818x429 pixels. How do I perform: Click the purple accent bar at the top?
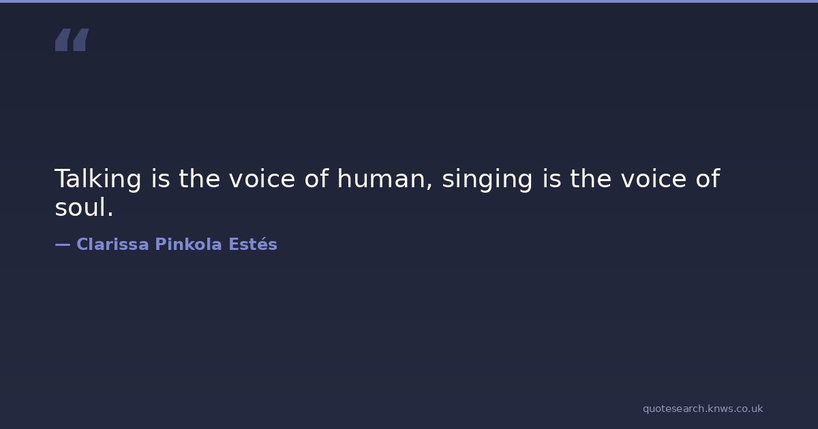click(409, 1)
